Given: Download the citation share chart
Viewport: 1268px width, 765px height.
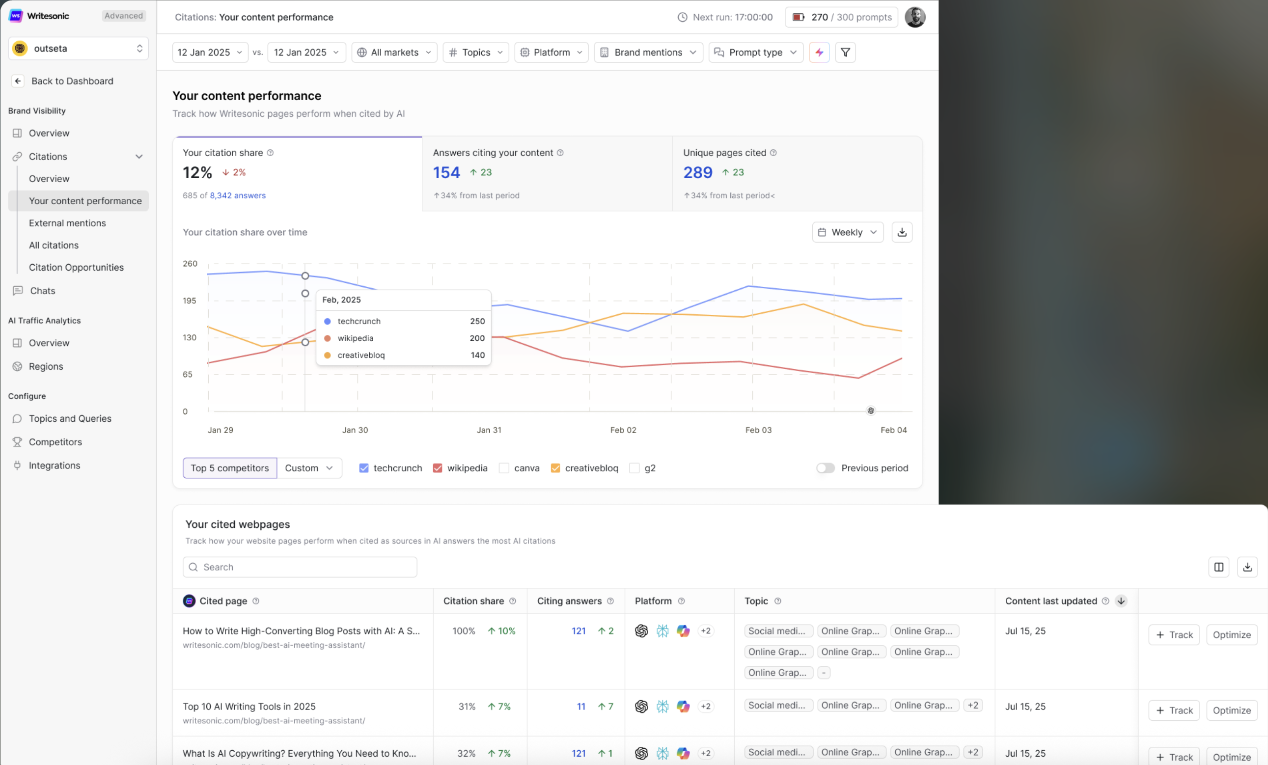Looking at the screenshot, I should 902,233.
